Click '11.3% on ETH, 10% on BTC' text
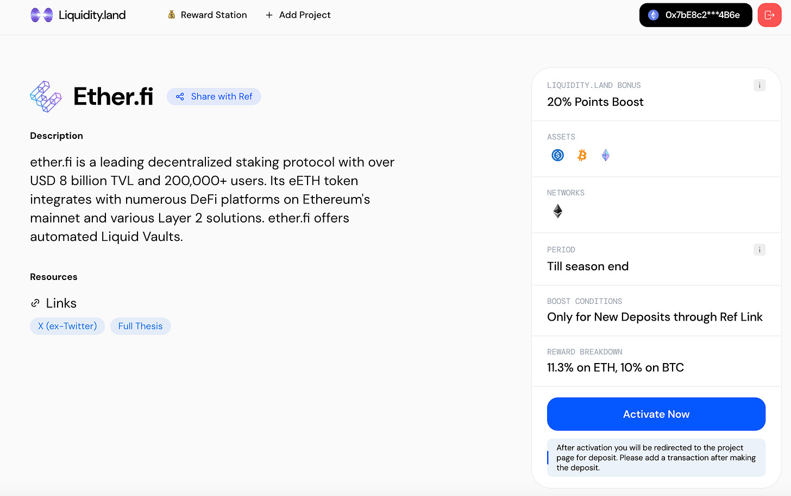Screen dimensions: 791x496 (x=615, y=367)
